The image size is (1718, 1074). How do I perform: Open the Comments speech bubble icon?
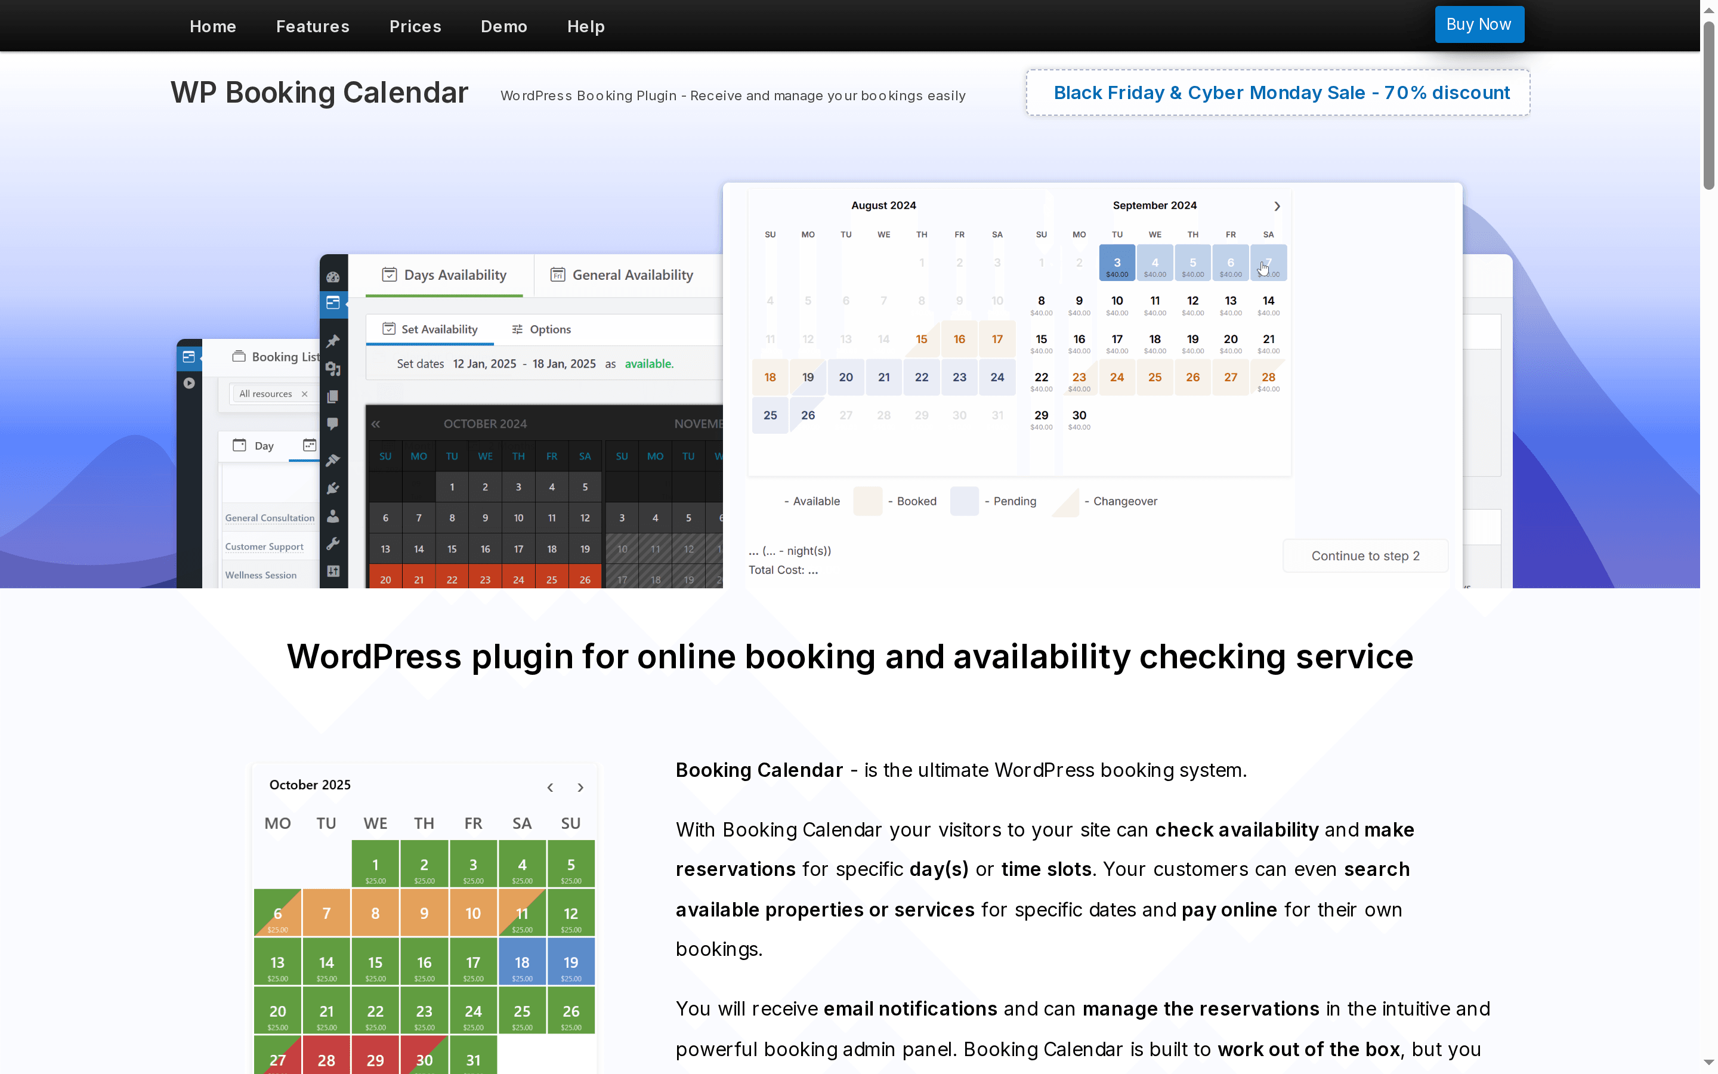333,424
